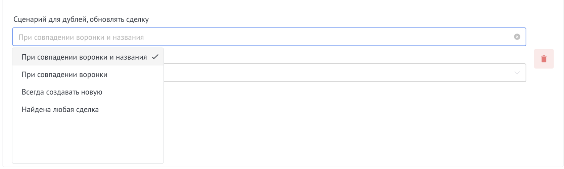Click the word "новую" in the third option
Image resolution: width=564 pixels, height=169 pixels.
click(92, 92)
